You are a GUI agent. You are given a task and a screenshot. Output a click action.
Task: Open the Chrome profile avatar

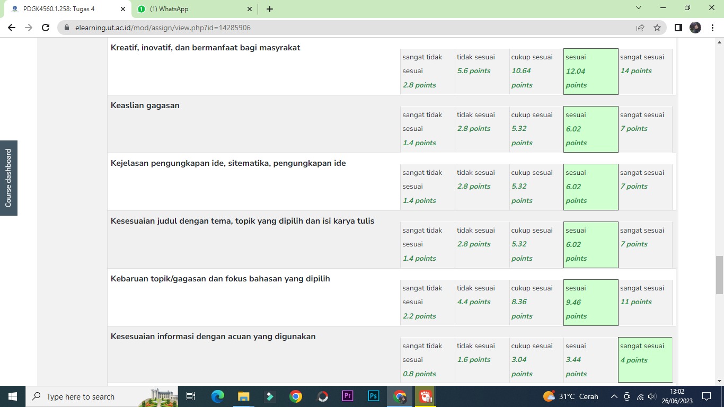pos(695,28)
